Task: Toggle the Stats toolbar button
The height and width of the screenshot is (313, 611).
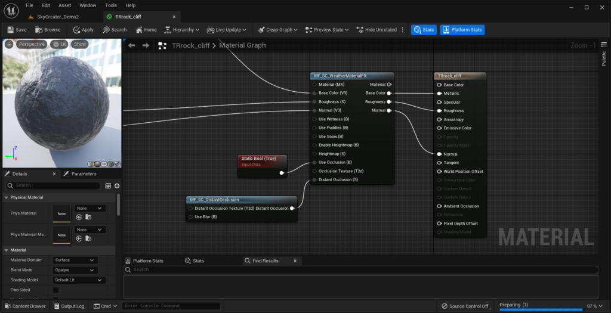Action: [424, 30]
